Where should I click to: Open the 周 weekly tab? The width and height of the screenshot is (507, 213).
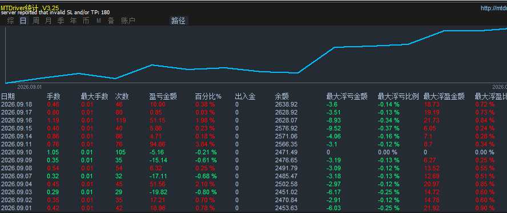click(36, 21)
